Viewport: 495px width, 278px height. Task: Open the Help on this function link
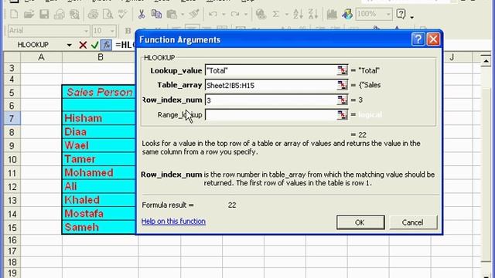(x=173, y=222)
